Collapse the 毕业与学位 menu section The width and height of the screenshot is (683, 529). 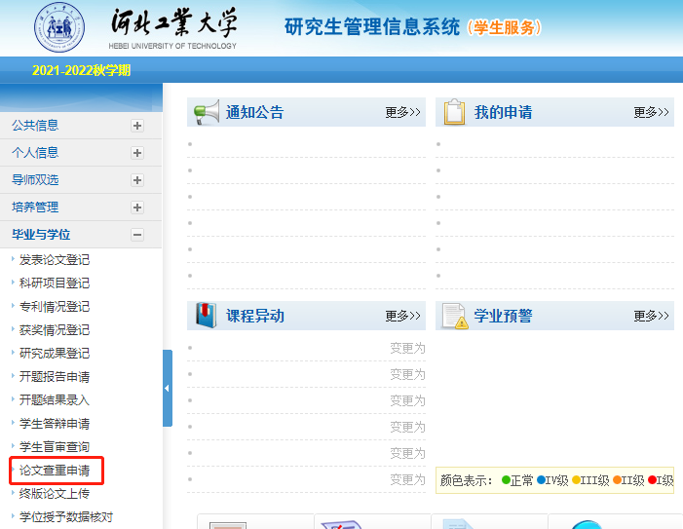[137, 235]
